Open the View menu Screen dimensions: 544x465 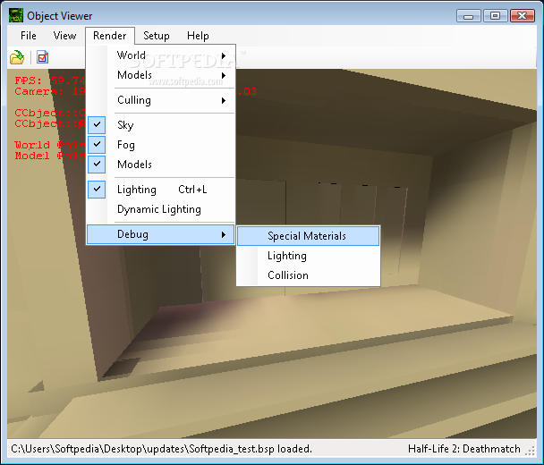tap(64, 36)
